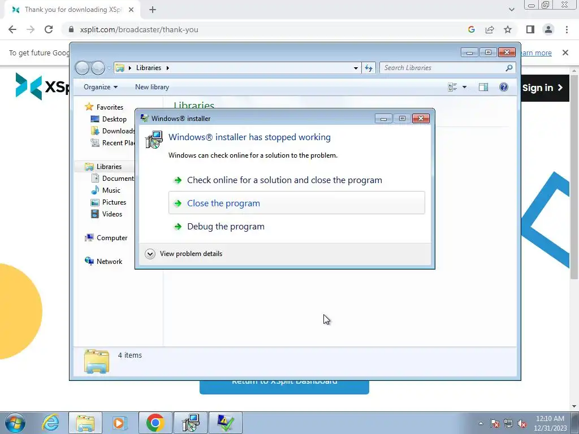Open Videos library in navigation pane
This screenshot has height=434, width=579.
point(112,214)
